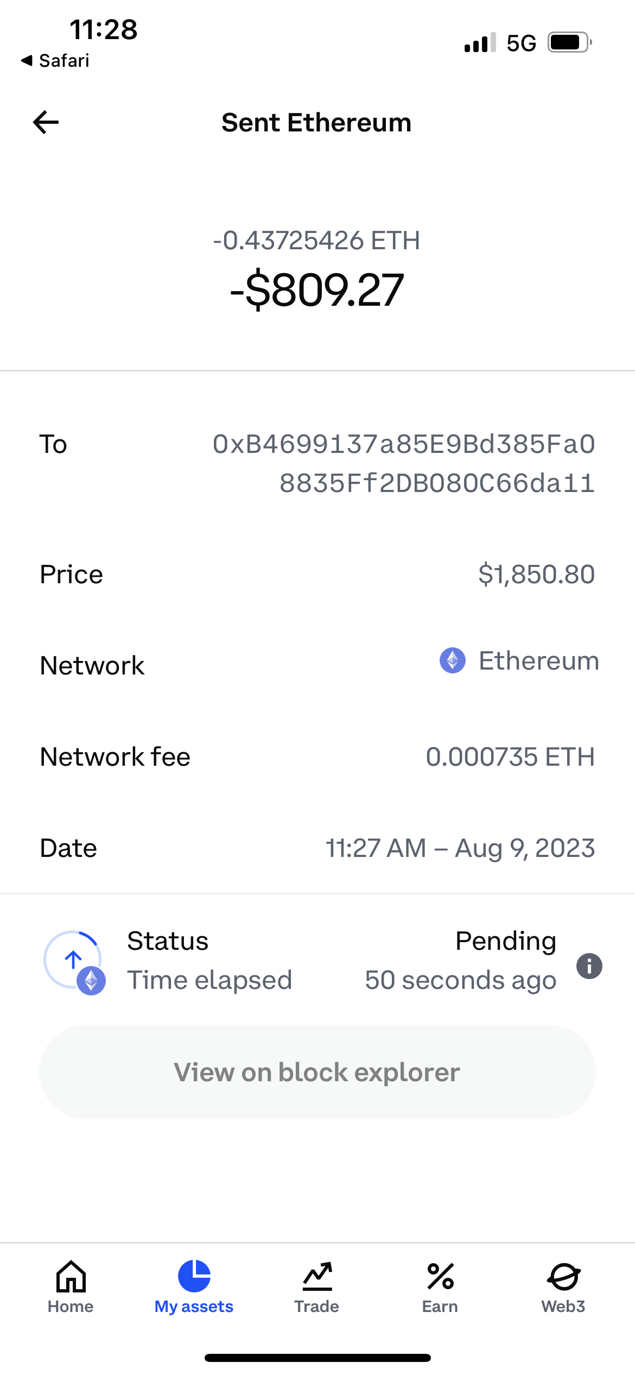Open the Web3 tab
The width and height of the screenshot is (635, 1375).
[x=563, y=1287]
